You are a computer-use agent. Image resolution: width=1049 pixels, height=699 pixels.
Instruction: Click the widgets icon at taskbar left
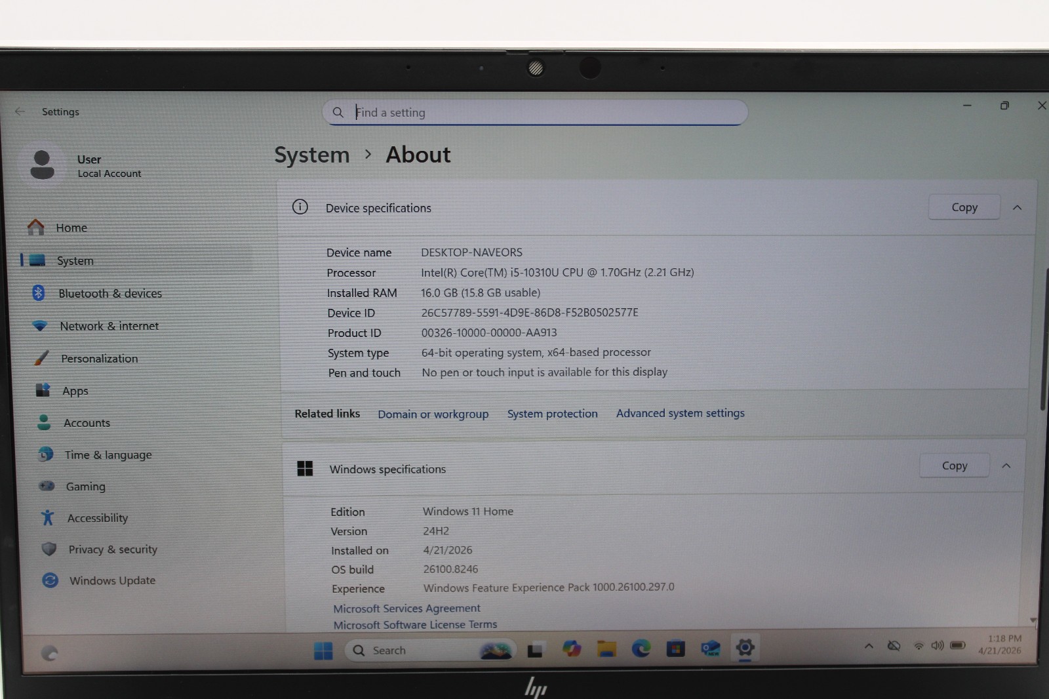[50, 652]
